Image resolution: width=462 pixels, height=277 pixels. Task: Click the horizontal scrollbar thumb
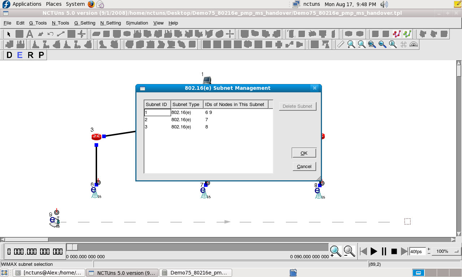point(26,239)
